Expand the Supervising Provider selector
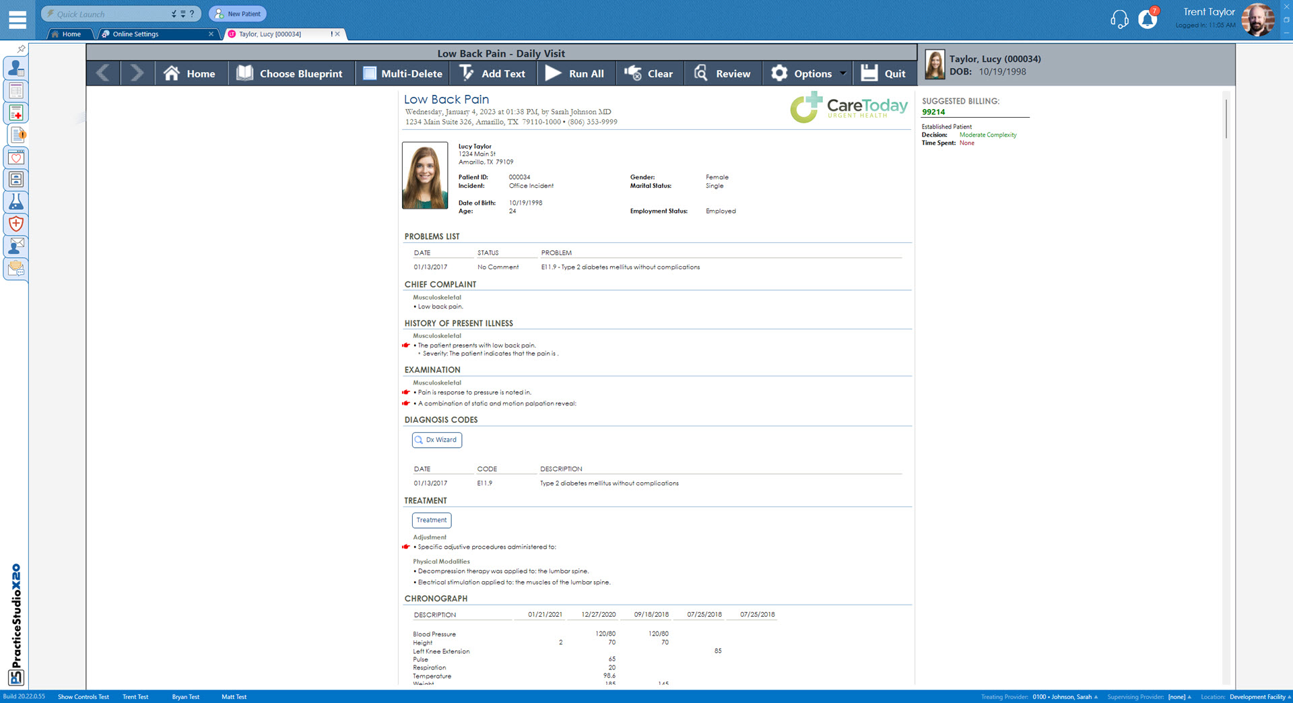The image size is (1293, 703). [x=1179, y=697]
